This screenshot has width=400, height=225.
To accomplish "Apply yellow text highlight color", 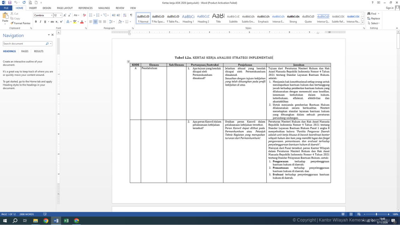I will click(74, 22).
